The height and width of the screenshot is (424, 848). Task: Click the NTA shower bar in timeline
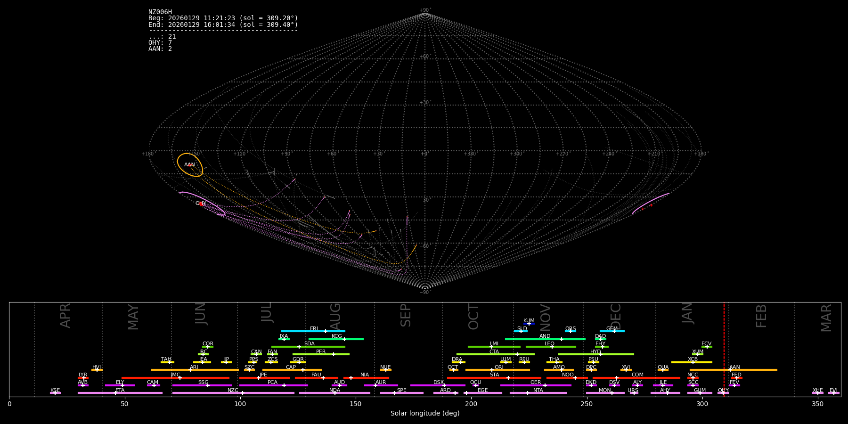(538, 393)
